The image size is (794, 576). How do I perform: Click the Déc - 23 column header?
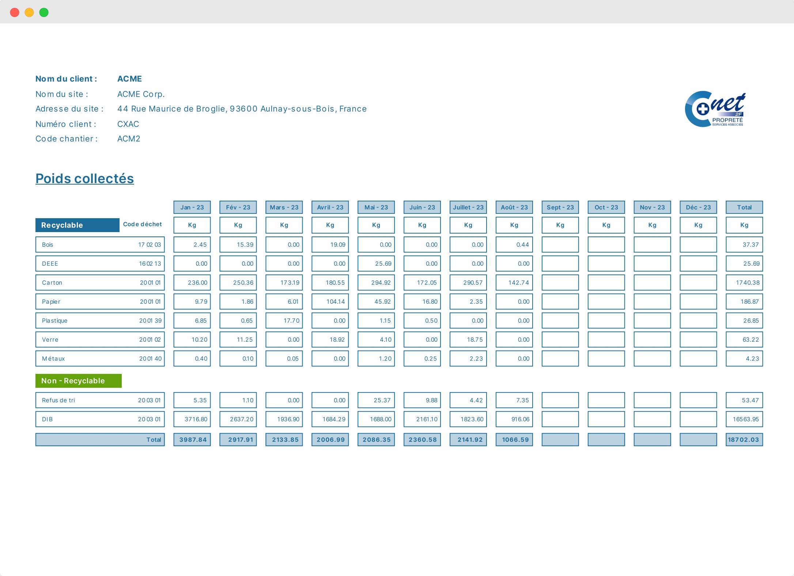pos(698,207)
